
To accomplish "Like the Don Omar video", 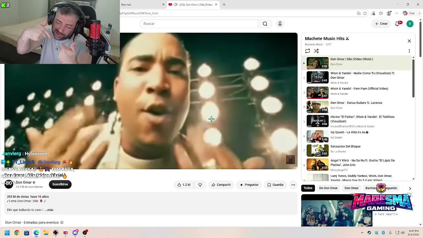I will (184, 185).
